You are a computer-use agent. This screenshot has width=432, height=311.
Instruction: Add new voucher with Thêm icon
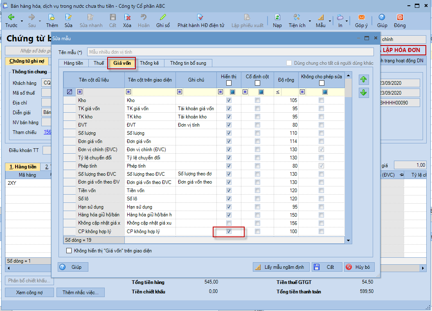[52, 17]
